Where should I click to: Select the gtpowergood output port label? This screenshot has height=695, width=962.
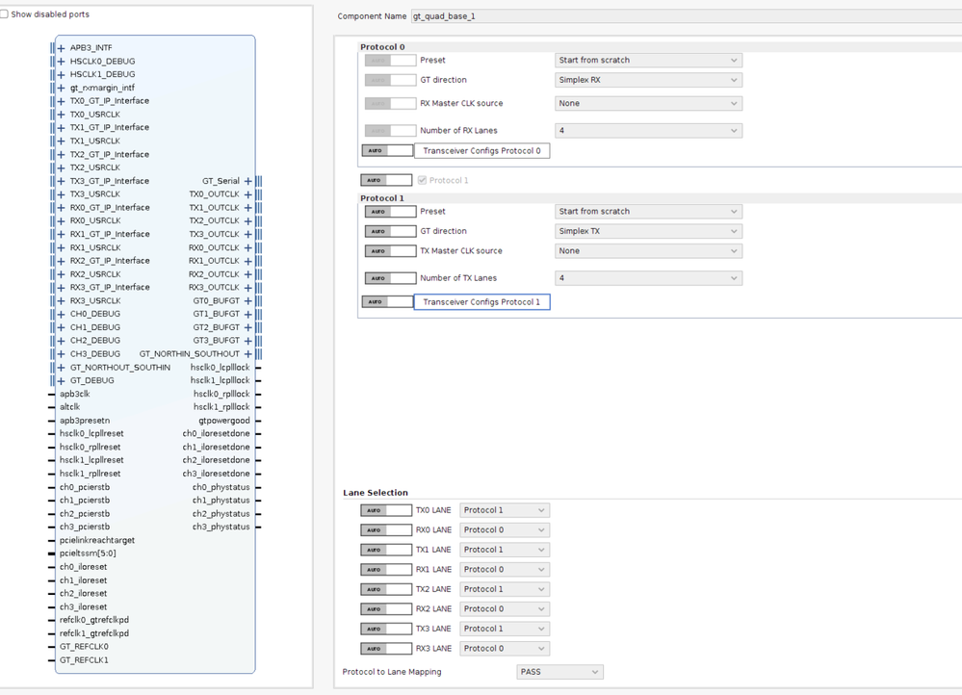[224, 421]
